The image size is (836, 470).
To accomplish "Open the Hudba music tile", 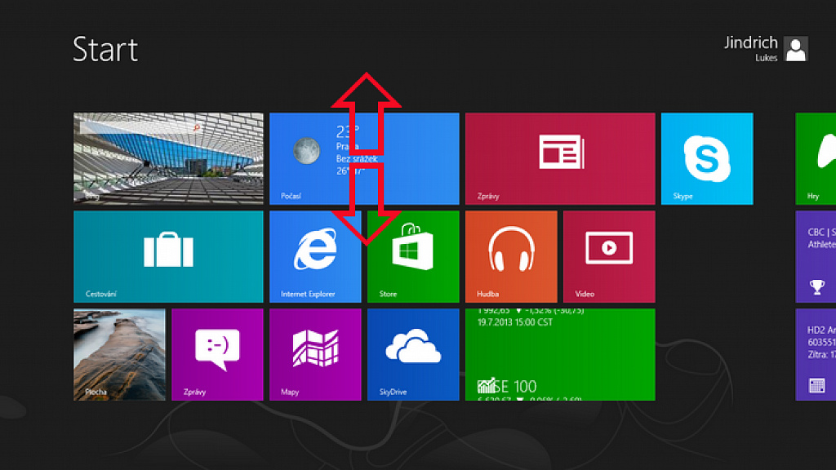I will pos(511,256).
